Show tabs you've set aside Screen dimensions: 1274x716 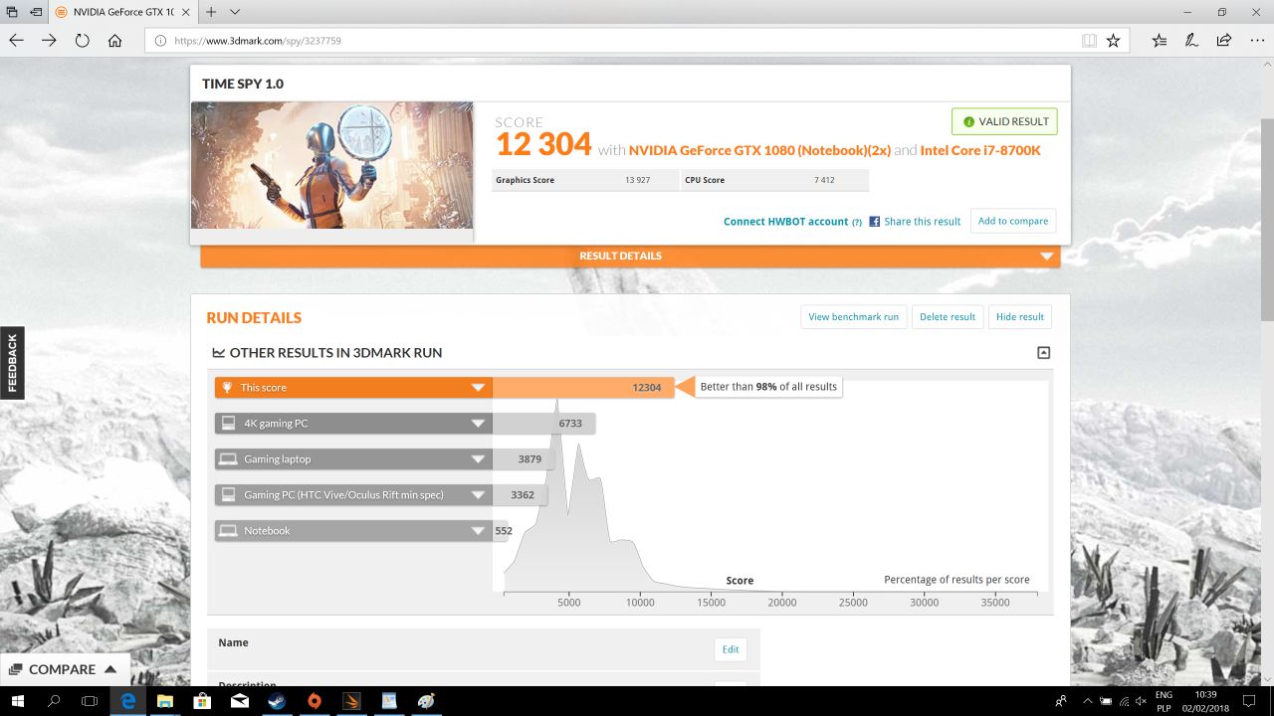[x=12, y=12]
